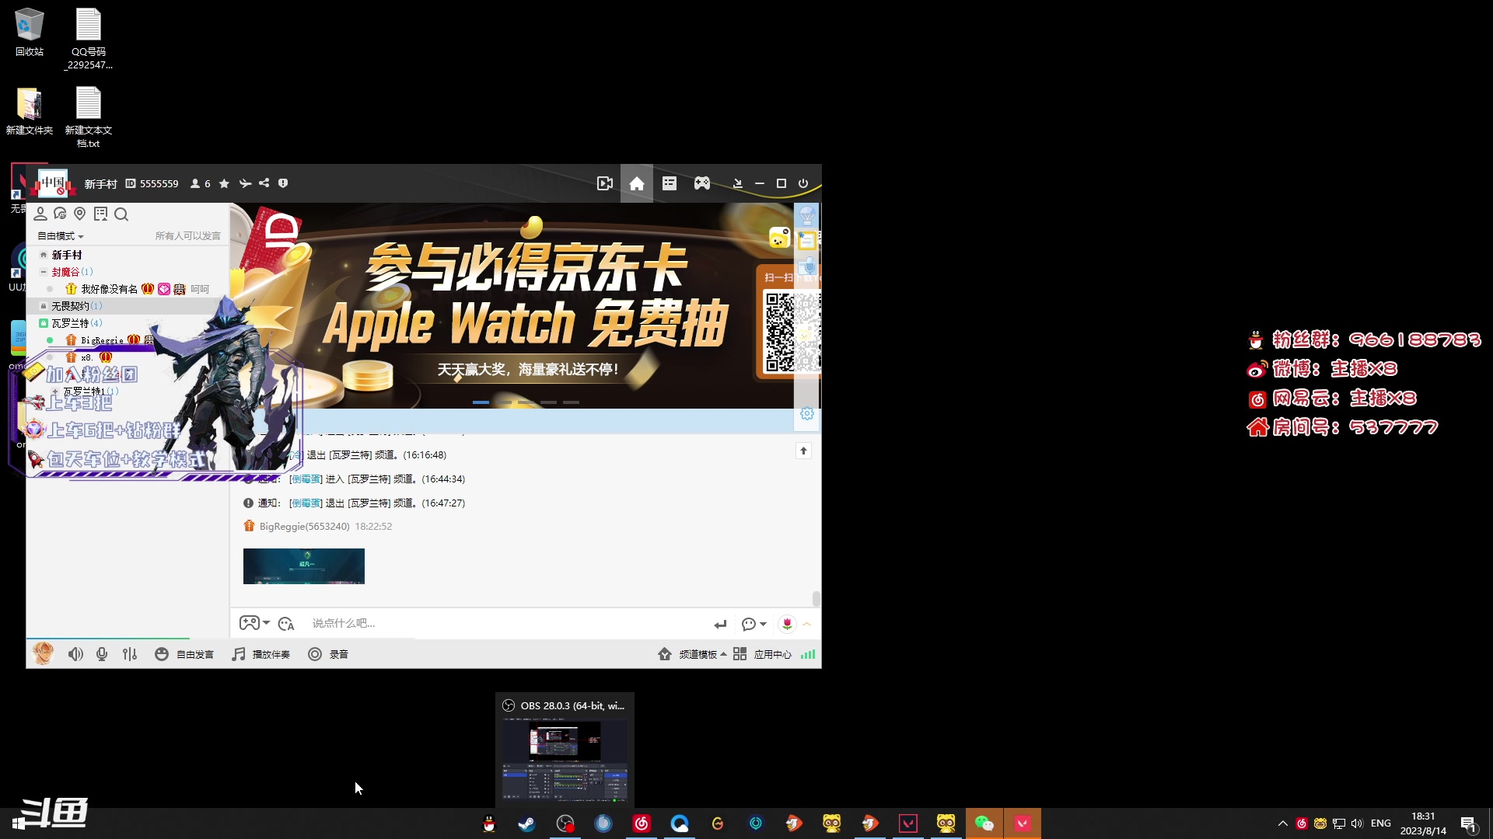Click 播放伴奏 play accompaniment button
The image size is (1493, 839).
[x=260, y=654]
